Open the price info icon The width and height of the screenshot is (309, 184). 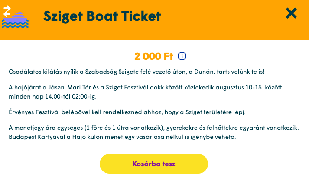pyautogui.click(x=182, y=56)
